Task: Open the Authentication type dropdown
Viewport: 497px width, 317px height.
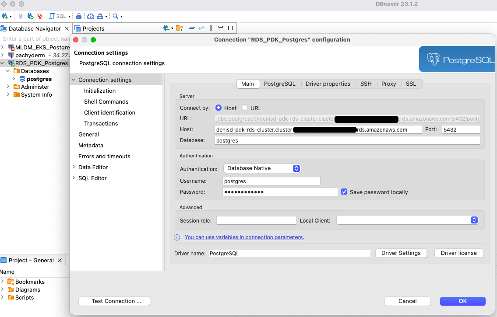Action: (x=262, y=168)
